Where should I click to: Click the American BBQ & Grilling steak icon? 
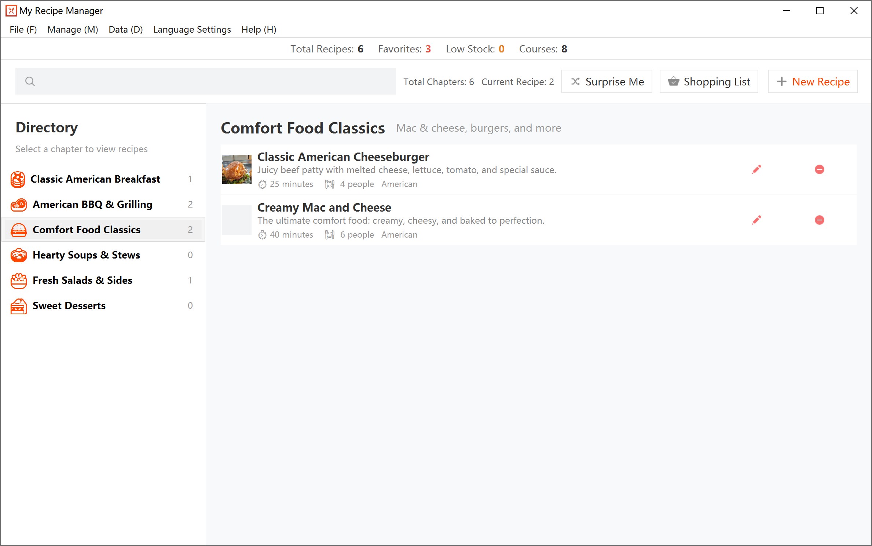pyautogui.click(x=19, y=205)
